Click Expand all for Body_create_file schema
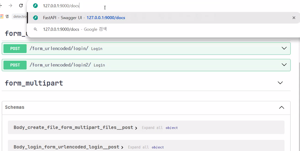This screenshot has width=300, height=151. click(152, 128)
